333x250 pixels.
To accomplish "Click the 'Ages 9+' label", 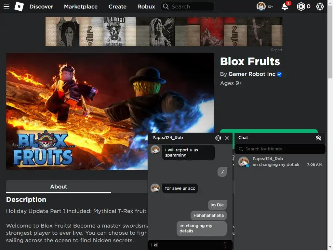I will pyautogui.click(x=231, y=83).
